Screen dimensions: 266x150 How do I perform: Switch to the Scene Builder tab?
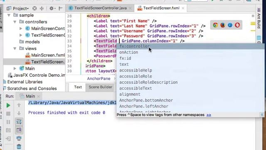pyautogui.click(x=100, y=87)
